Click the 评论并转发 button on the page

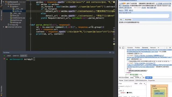pyautogui.click(x=128, y=20)
